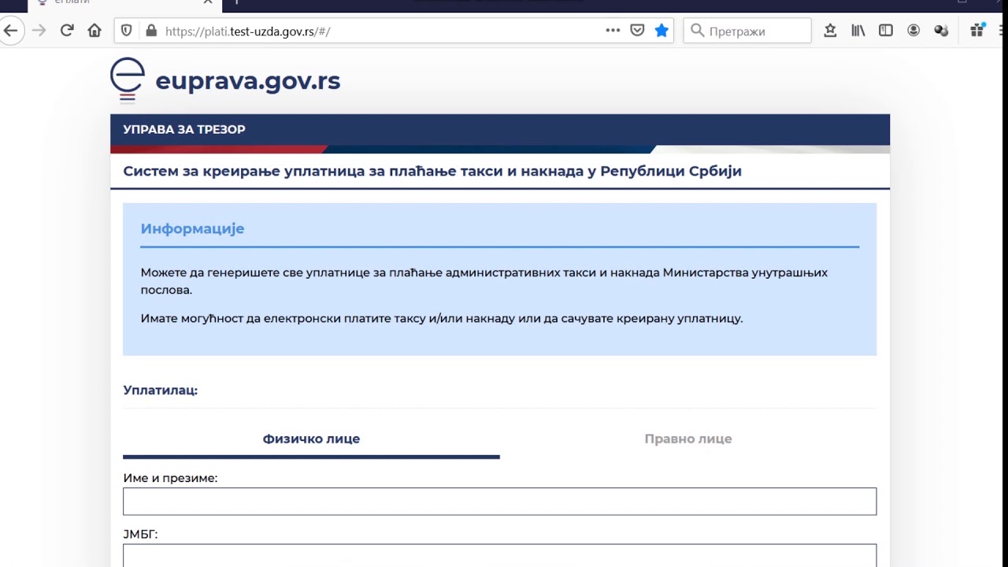
Task: Open the Firefox account icon
Action: [913, 31]
